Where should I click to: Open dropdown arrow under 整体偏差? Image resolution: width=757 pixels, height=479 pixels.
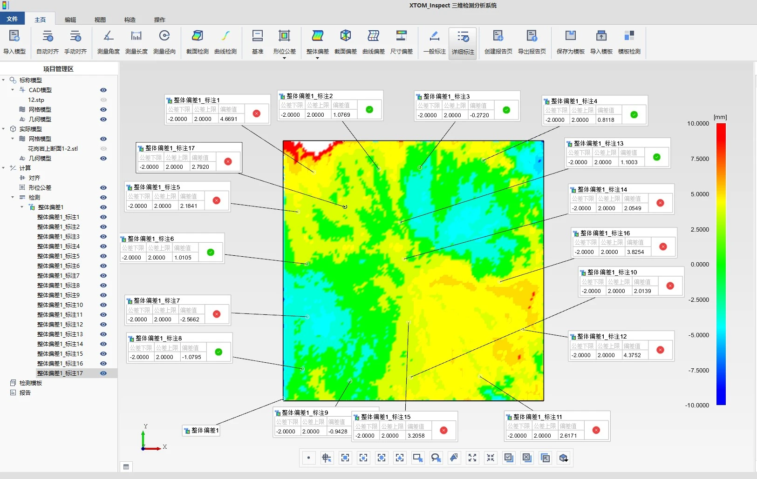click(318, 58)
